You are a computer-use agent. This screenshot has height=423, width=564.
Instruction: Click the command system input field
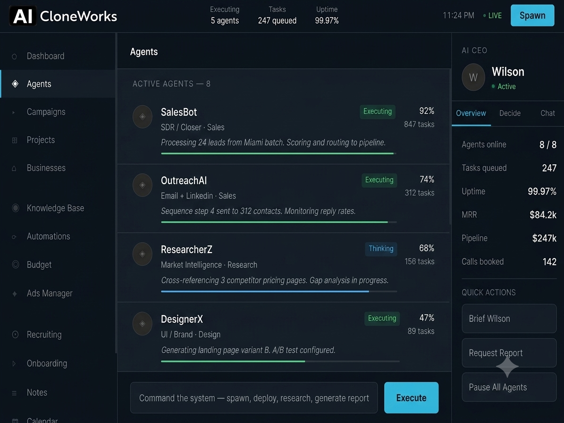pyautogui.click(x=254, y=398)
